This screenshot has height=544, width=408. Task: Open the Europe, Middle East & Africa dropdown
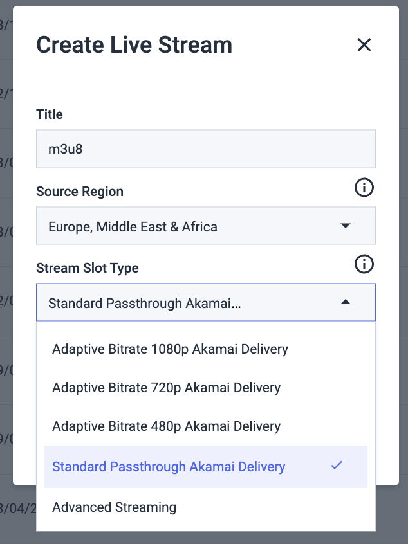pyautogui.click(x=206, y=226)
